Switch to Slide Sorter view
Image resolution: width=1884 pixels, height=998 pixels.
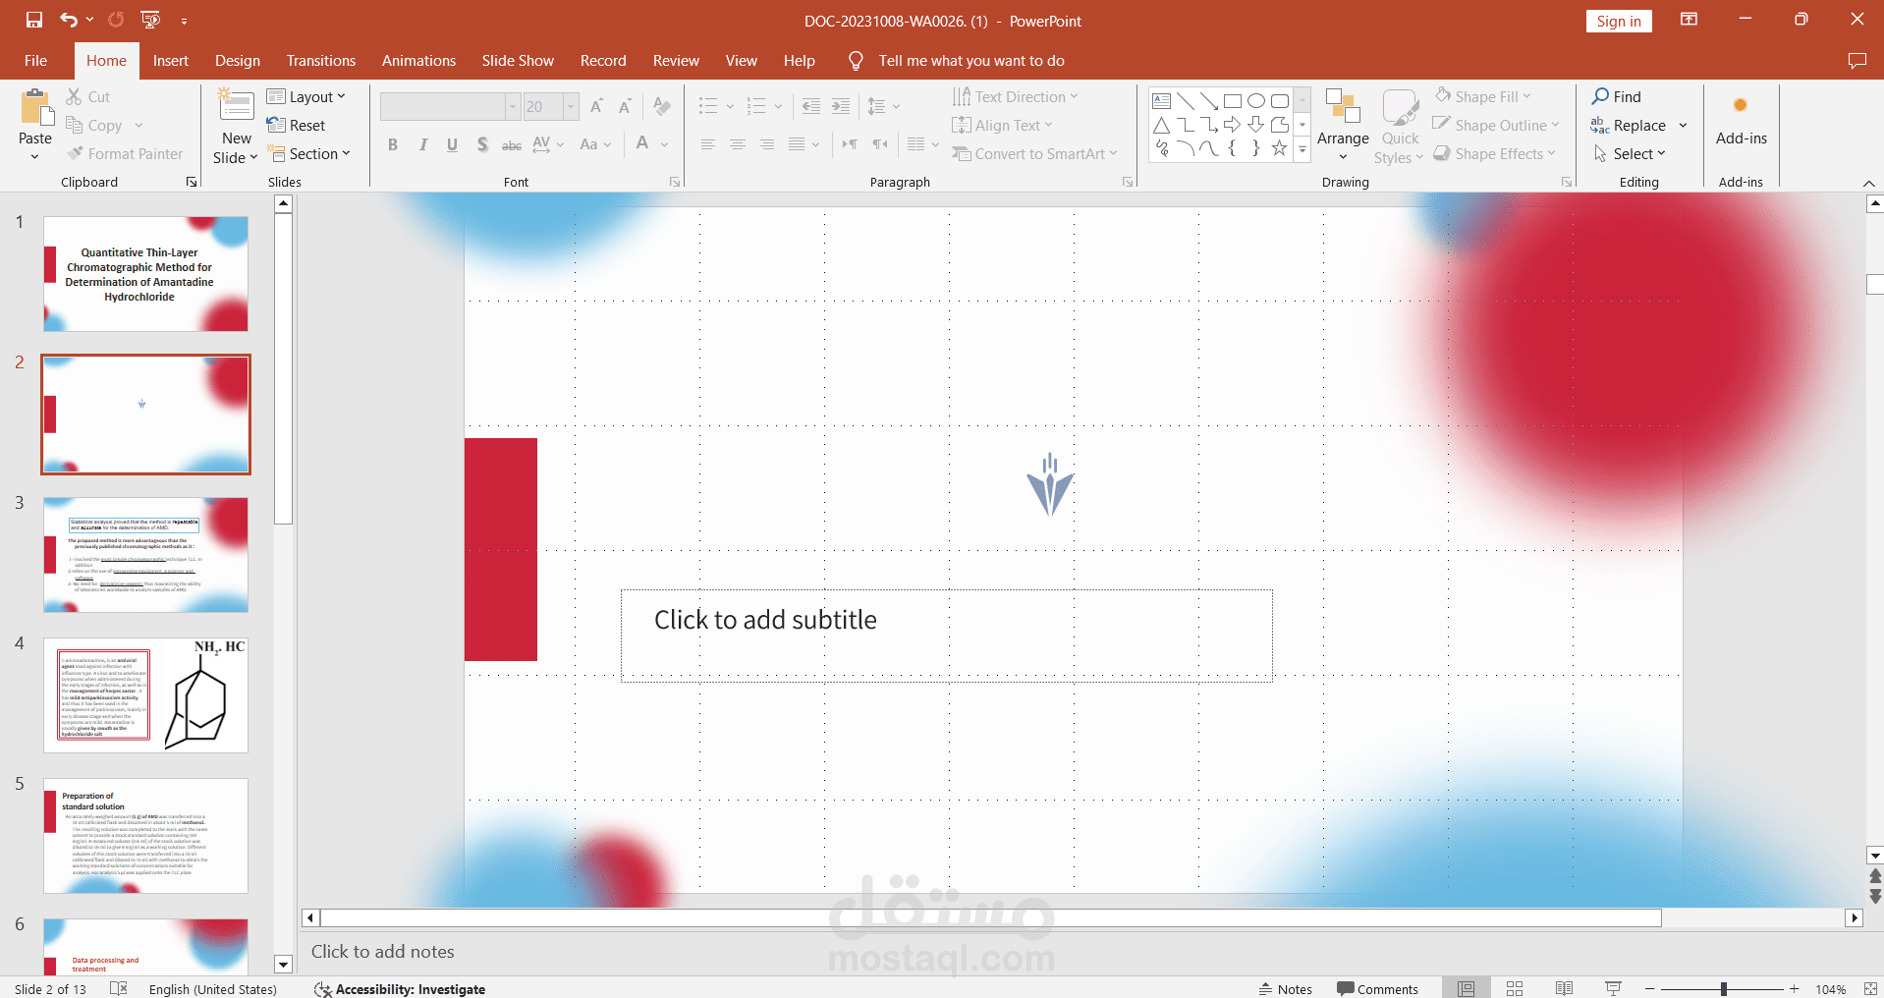point(1515,988)
